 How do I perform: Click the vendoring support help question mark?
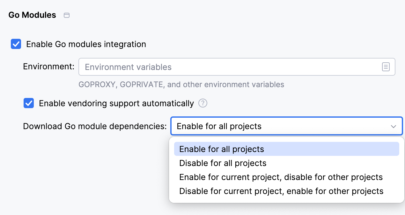point(202,103)
